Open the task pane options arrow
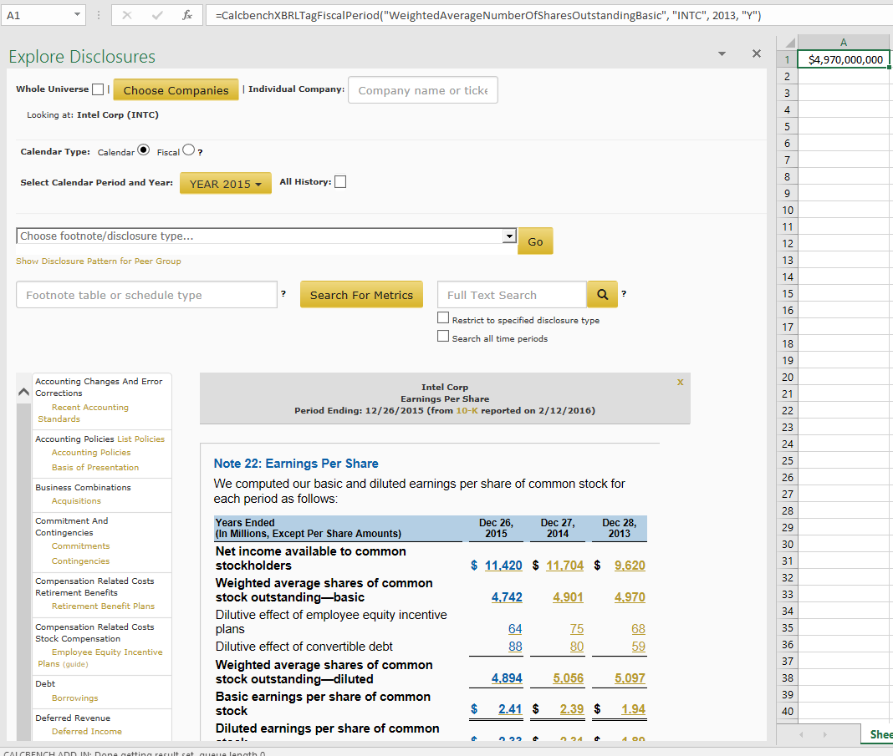 click(x=722, y=53)
